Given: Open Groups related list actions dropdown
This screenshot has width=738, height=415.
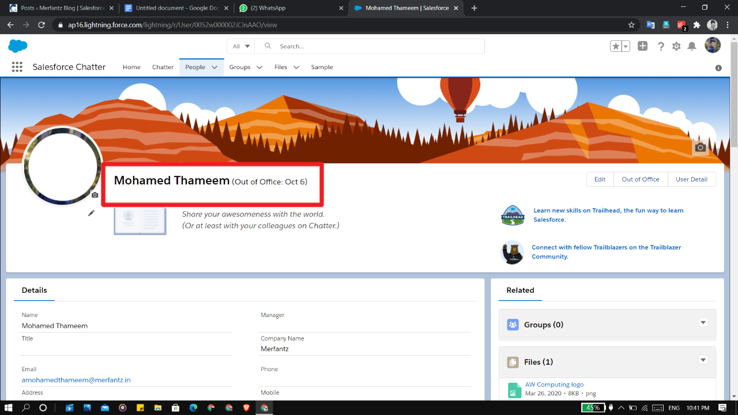Looking at the screenshot, I should tap(703, 323).
